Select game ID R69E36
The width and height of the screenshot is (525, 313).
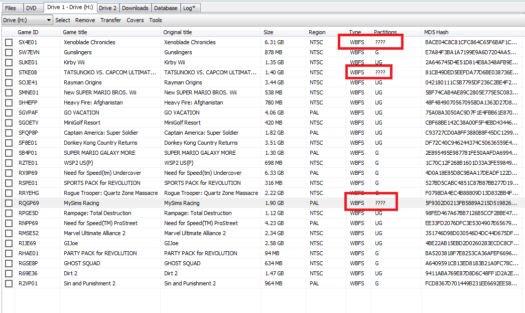28,273
